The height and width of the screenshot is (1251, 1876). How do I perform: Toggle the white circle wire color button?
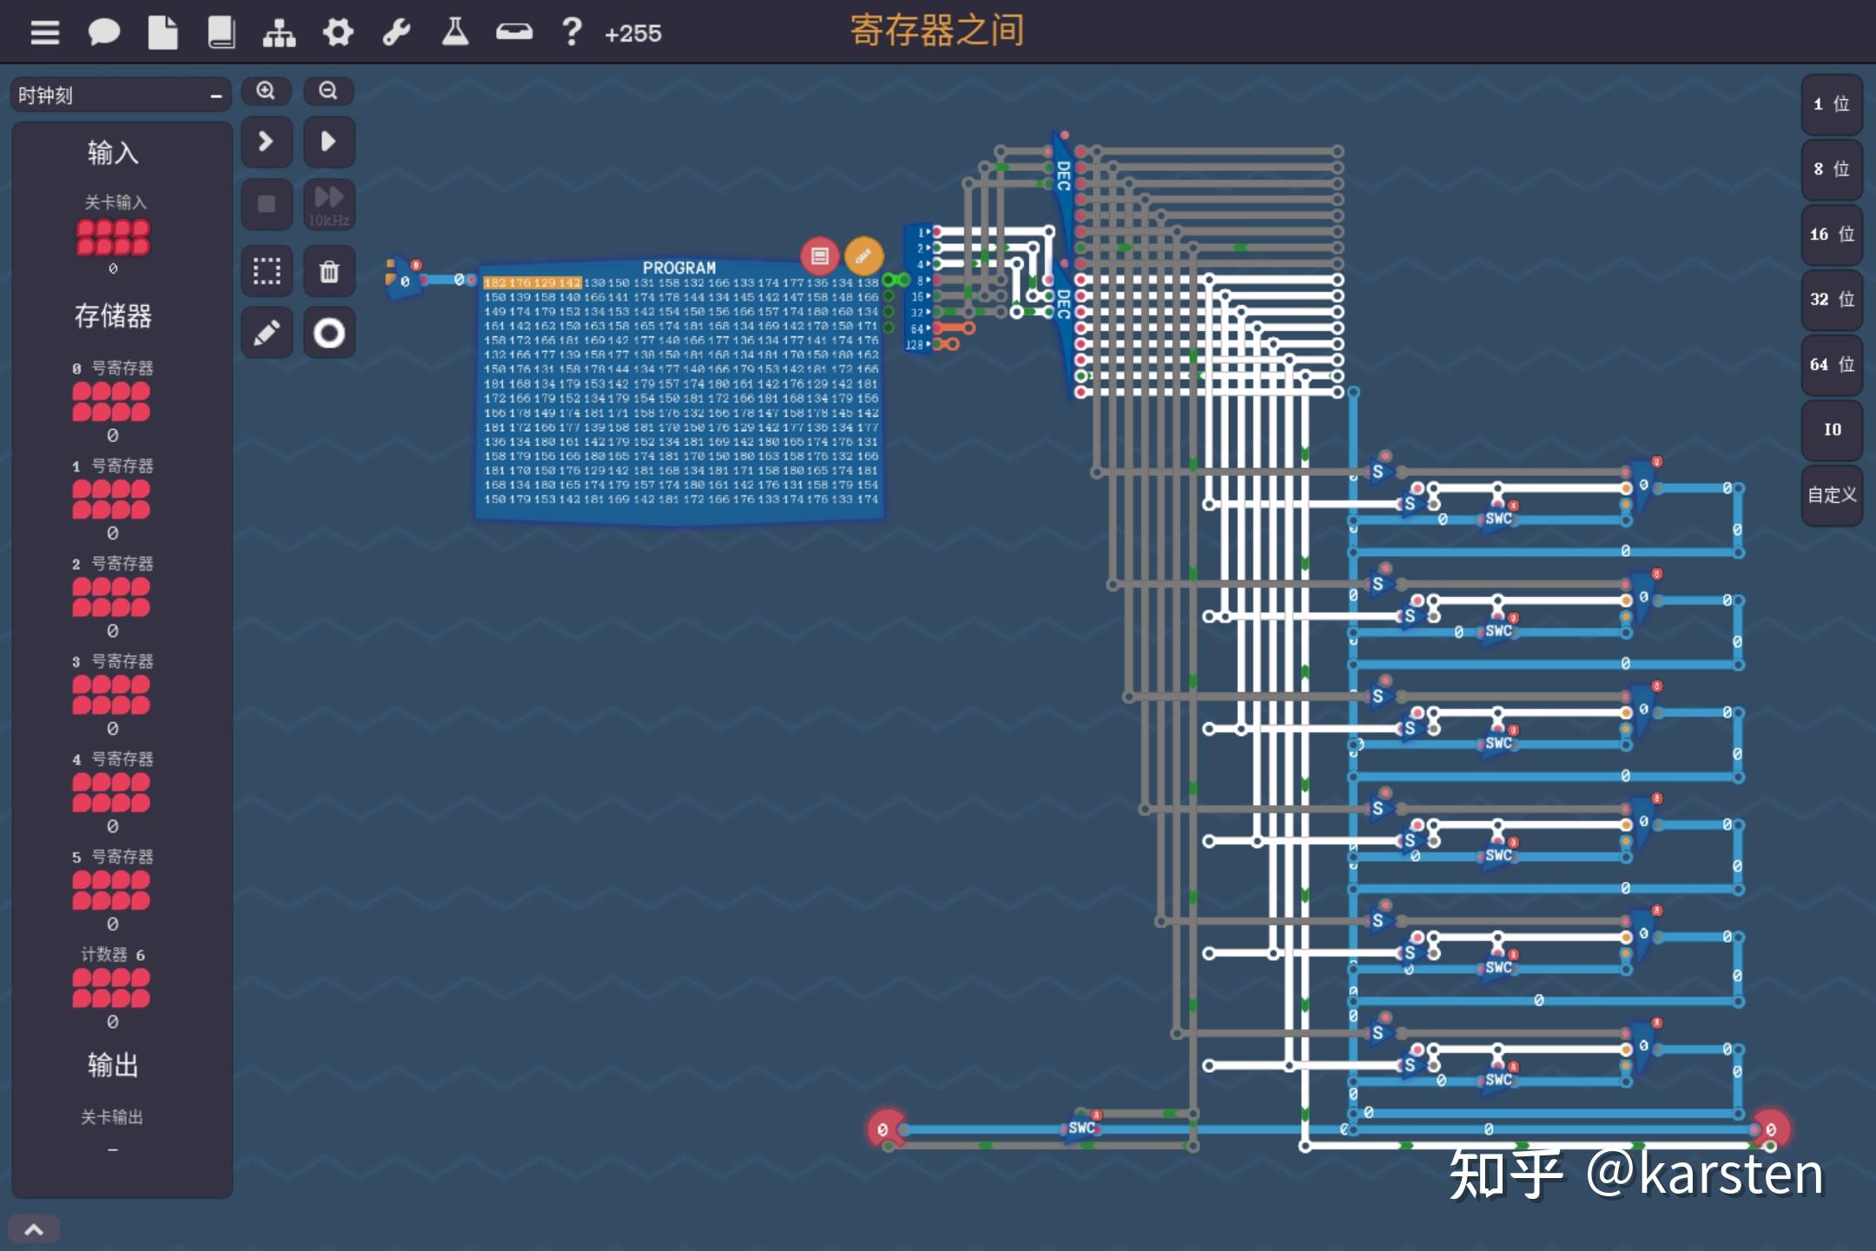pyautogui.click(x=329, y=333)
